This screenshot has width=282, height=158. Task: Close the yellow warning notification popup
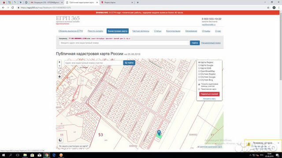point(278,143)
